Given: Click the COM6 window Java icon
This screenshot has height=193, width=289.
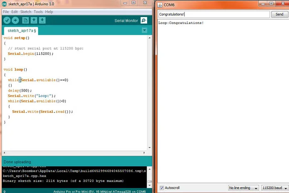Looking at the screenshot, I should point(160,5).
